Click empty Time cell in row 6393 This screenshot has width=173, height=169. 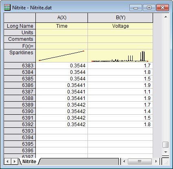point(62,131)
